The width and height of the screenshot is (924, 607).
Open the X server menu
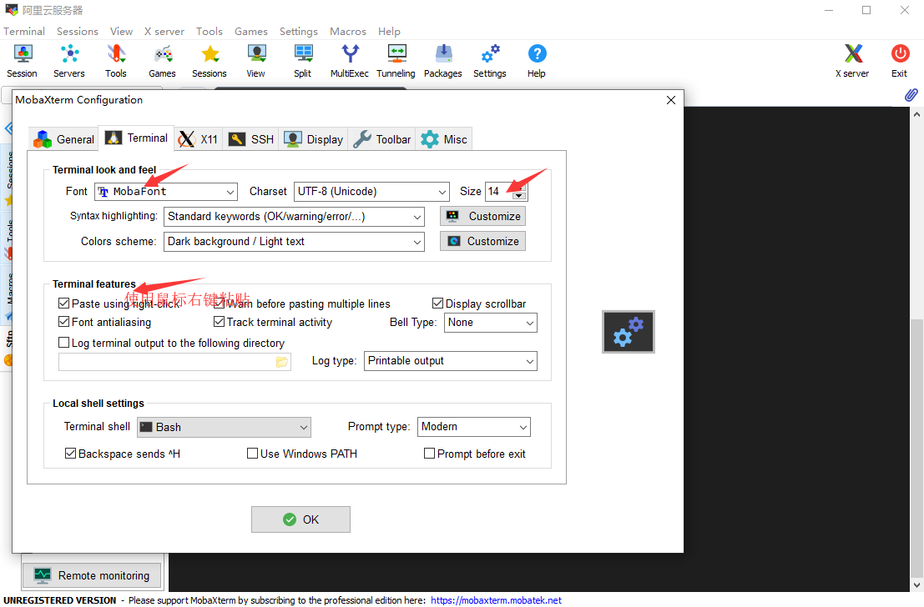(164, 31)
